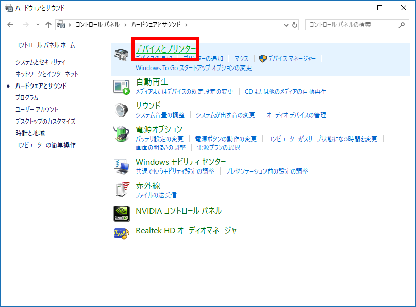Click 電源プランの選択 link
This screenshot has width=416, height=307.
(219, 148)
